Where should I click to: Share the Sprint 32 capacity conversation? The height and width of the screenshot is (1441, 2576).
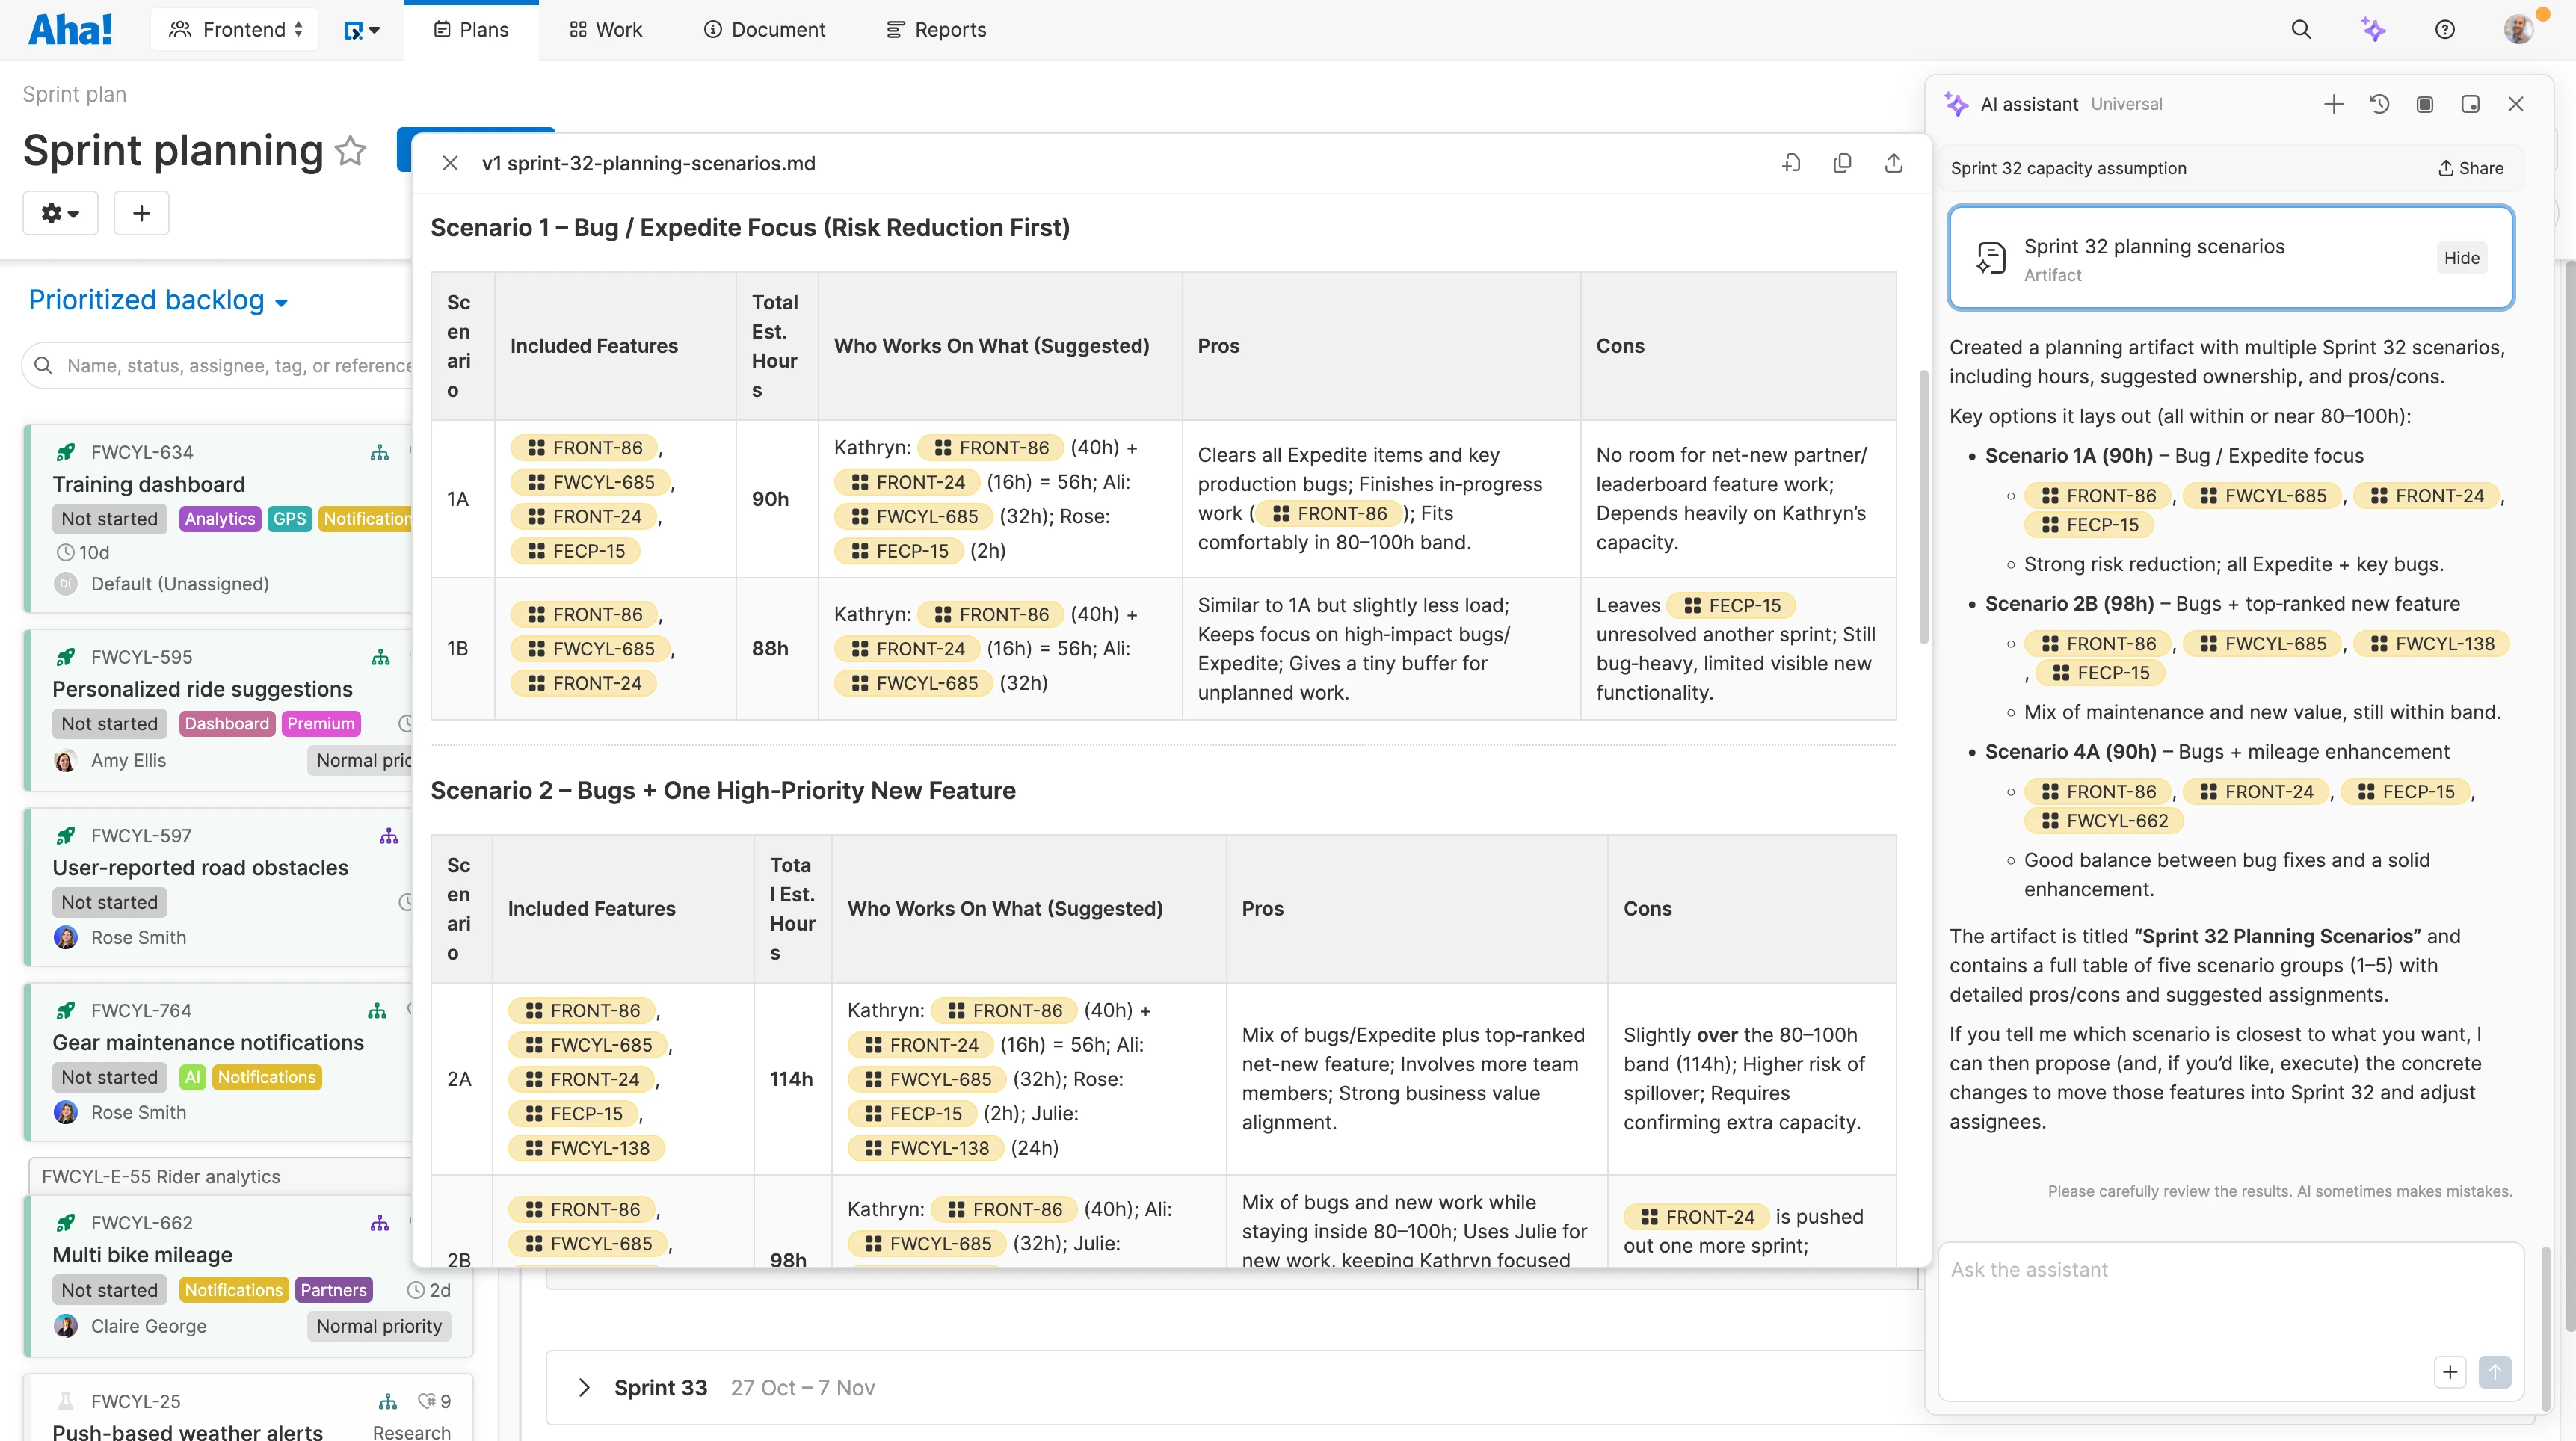(2470, 168)
